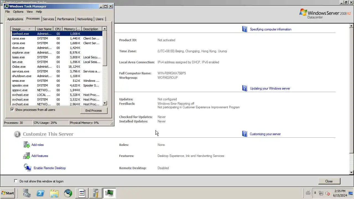Select the shutdown.exe process row
Image resolution: width=354 pixels, height=199 pixels.
[57, 76]
